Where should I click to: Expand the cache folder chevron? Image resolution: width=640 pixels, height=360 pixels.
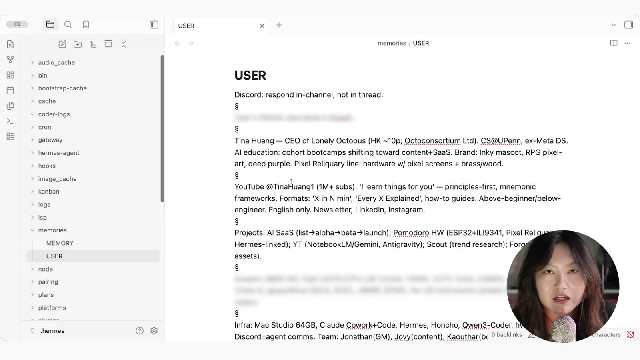click(x=32, y=101)
